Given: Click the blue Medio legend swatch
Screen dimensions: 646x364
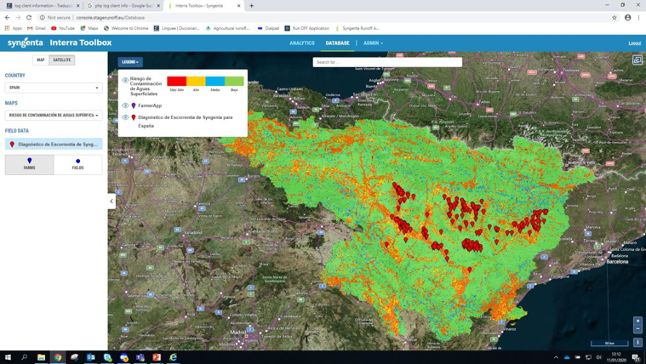Looking at the screenshot, I should click(x=215, y=81).
